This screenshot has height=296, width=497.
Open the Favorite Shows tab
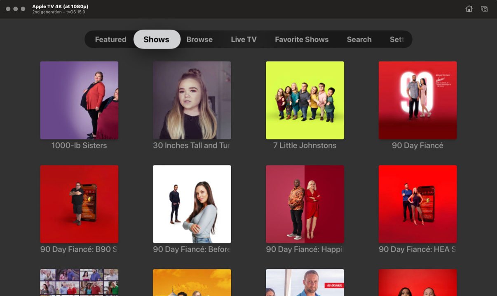click(302, 39)
